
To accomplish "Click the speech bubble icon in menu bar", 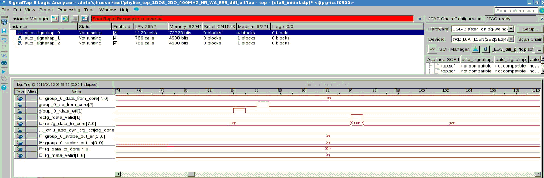I will click(x=136, y=10).
